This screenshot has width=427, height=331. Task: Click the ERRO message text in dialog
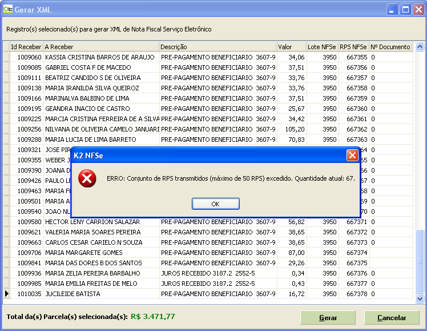231,178
